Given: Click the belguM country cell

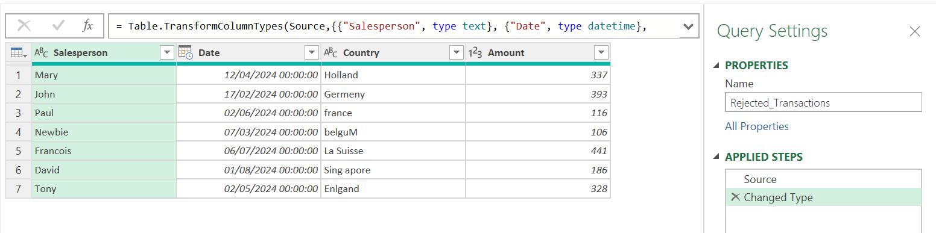Looking at the screenshot, I should pyautogui.click(x=393, y=132).
